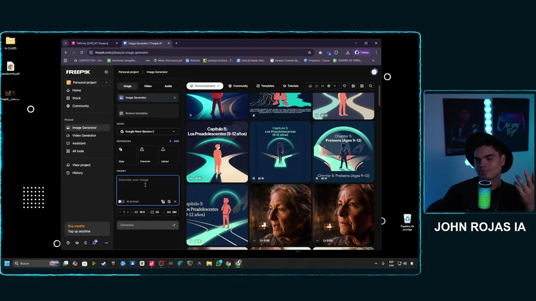This screenshot has width=536, height=301.
Task: Select the Image tab
Action: (127, 86)
